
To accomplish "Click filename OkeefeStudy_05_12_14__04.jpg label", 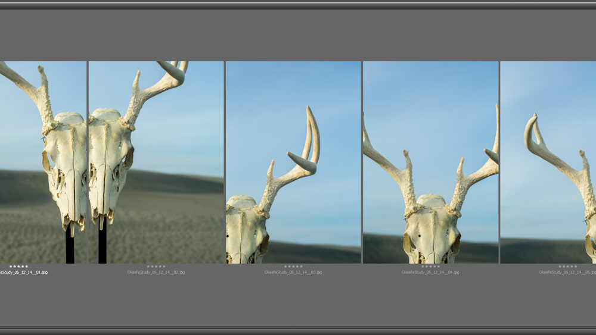I will tap(431, 273).
